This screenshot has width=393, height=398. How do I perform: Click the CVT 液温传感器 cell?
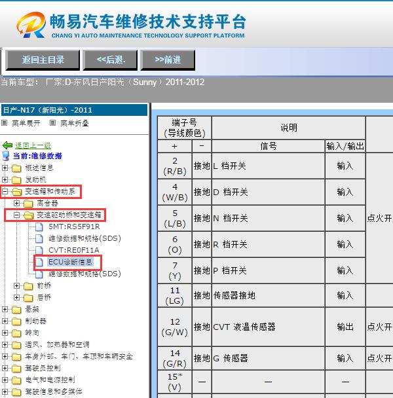click(268, 327)
